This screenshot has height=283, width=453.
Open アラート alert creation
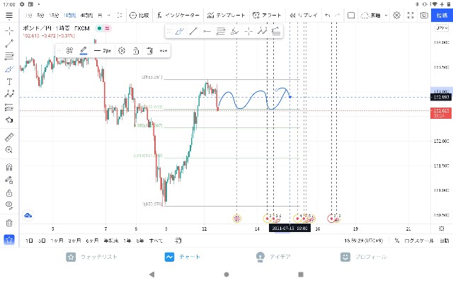pyautogui.click(x=267, y=16)
